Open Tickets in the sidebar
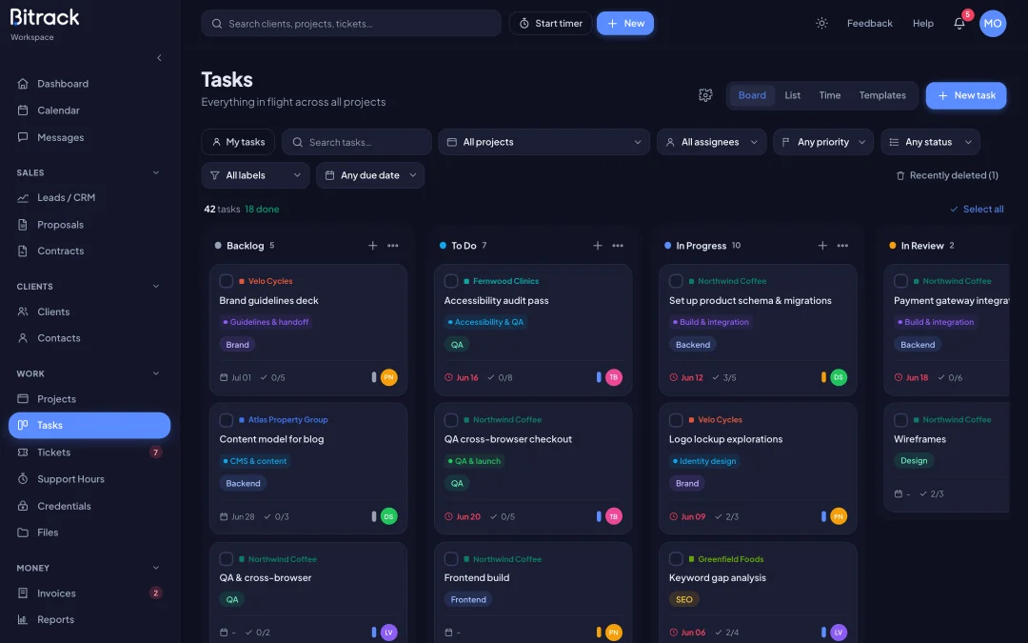1028x643 pixels. tap(89, 452)
